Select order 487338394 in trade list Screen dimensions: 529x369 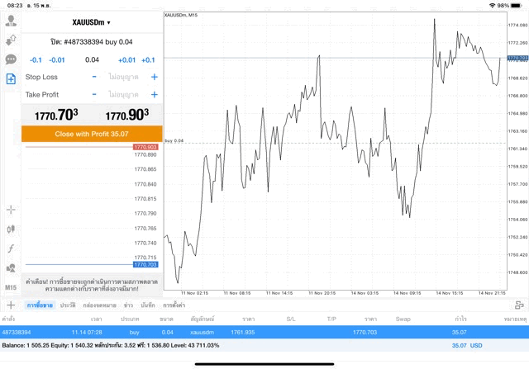[x=264, y=333]
